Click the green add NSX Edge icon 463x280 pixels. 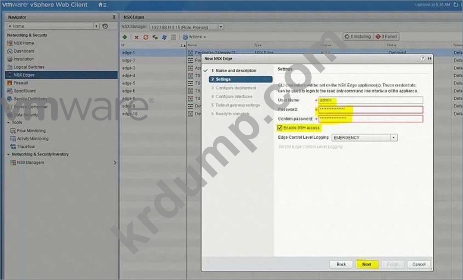pos(125,37)
